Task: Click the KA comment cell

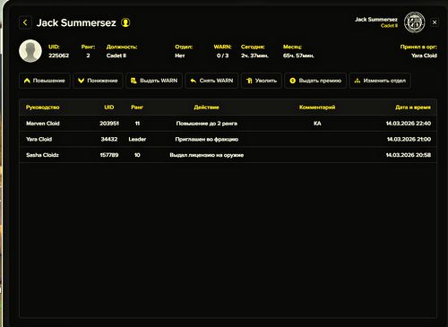Action: click(x=317, y=124)
